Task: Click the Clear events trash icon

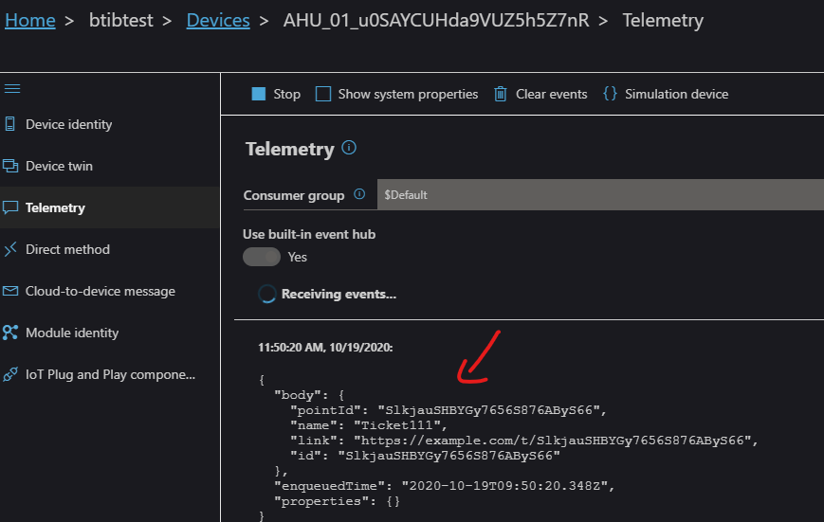Action: click(x=500, y=94)
